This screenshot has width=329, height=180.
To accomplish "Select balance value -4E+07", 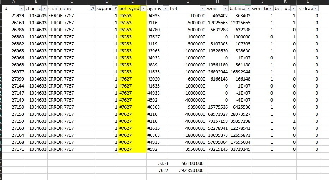I will [240, 100].
